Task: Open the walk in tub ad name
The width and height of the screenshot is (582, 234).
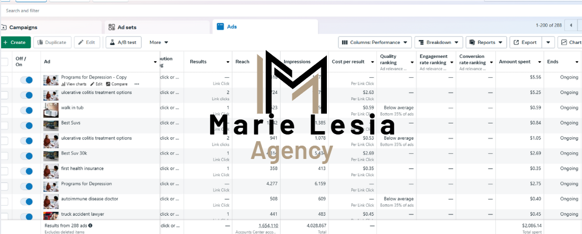Action: [72, 108]
